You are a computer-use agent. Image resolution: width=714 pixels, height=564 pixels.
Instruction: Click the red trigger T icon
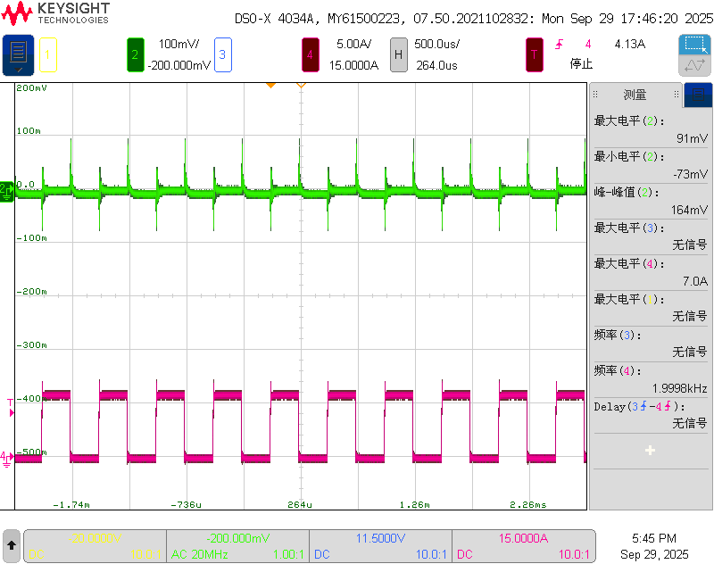click(x=533, y=54)
